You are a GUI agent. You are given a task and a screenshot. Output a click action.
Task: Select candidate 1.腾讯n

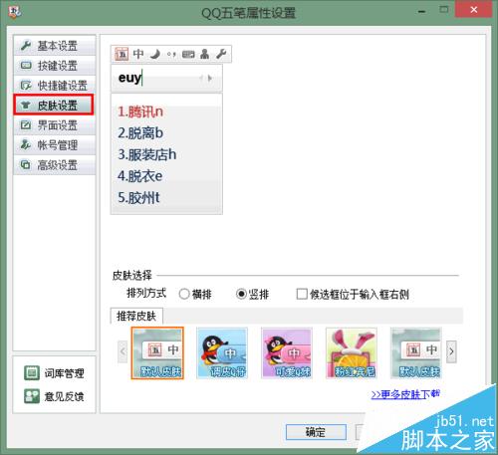(x=140, y=113)
